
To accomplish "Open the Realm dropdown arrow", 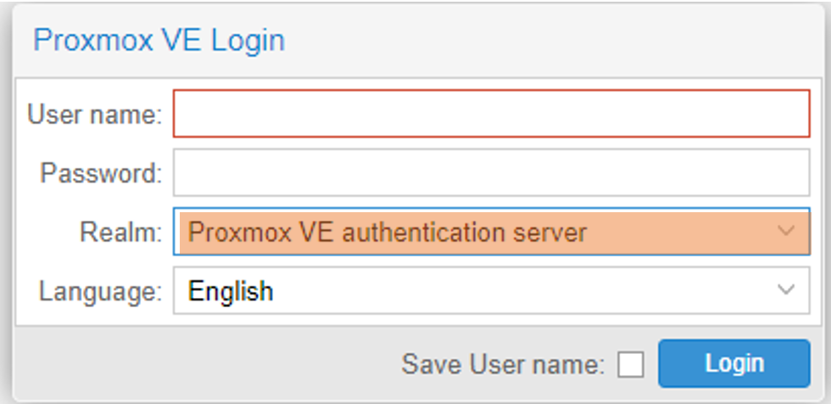I will tap(786, 231).
